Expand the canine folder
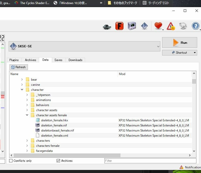This screenshot has height=173, width=201. pos(22,84)
